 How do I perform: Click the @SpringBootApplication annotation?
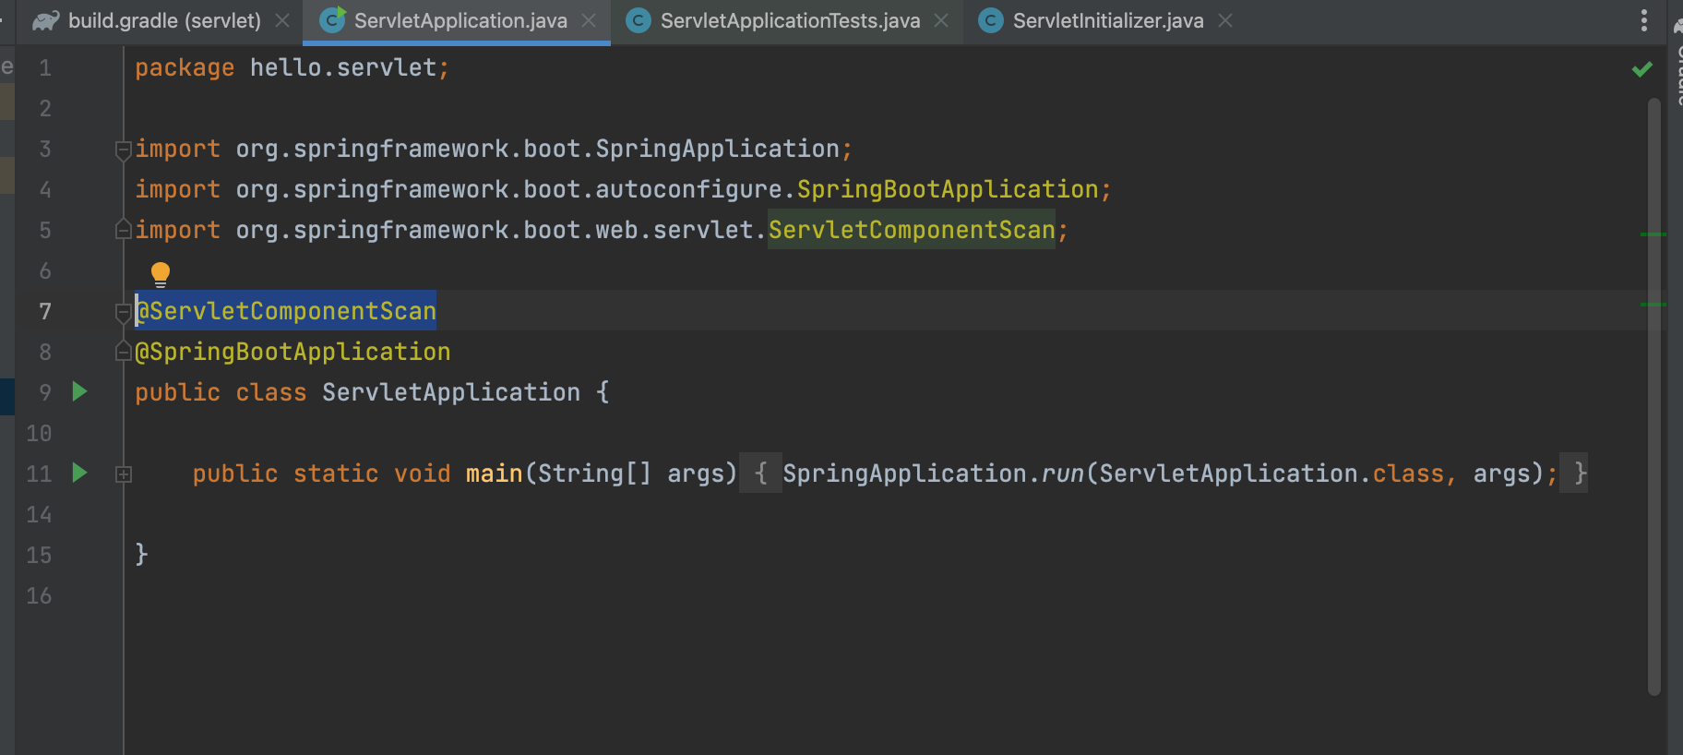[x=293, y=352]
